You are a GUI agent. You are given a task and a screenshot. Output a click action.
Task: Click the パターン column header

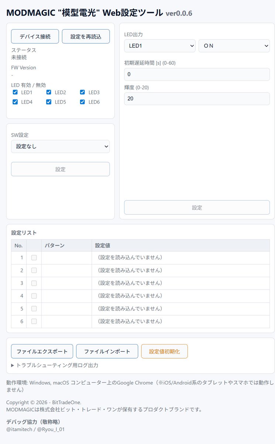coord(66,245)
